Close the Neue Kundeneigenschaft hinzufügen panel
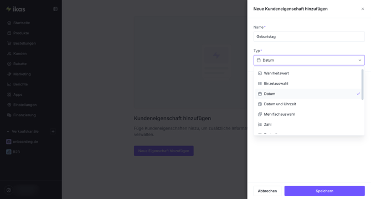The image size is (371, 199). click(363, 9)
